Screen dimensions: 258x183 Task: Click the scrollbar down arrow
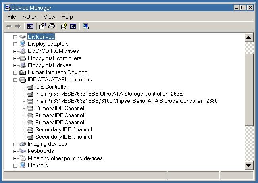tap(248, 166)
